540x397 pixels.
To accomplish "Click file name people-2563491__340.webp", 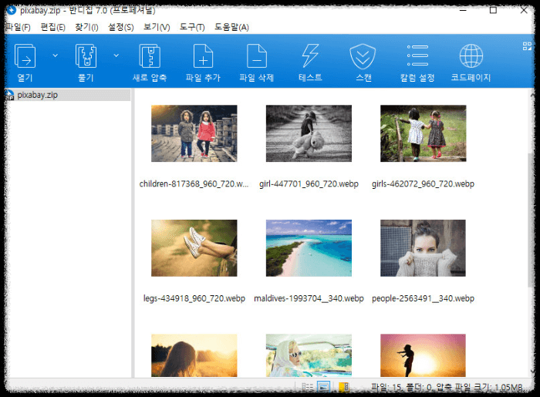I will pyautogui.click(x=424, y=298).
